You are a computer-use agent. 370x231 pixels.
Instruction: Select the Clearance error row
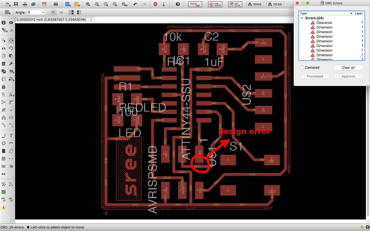point(331,23)
